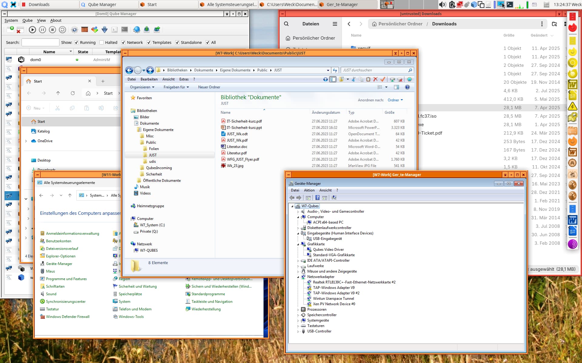Click the Restart qube icon
Viewport: 582px width, 363px height.
coord(62,30)
